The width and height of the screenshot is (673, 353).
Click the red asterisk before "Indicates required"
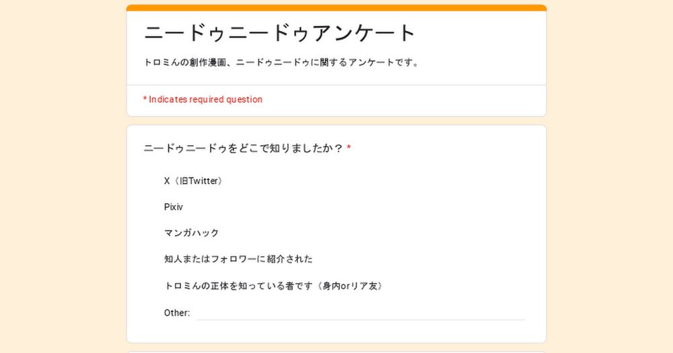click(145, 99)
